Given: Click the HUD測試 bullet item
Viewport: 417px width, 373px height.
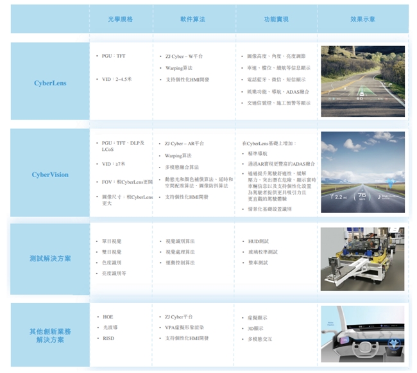Looking at the screenshot, I should click(x=258, y=241).
